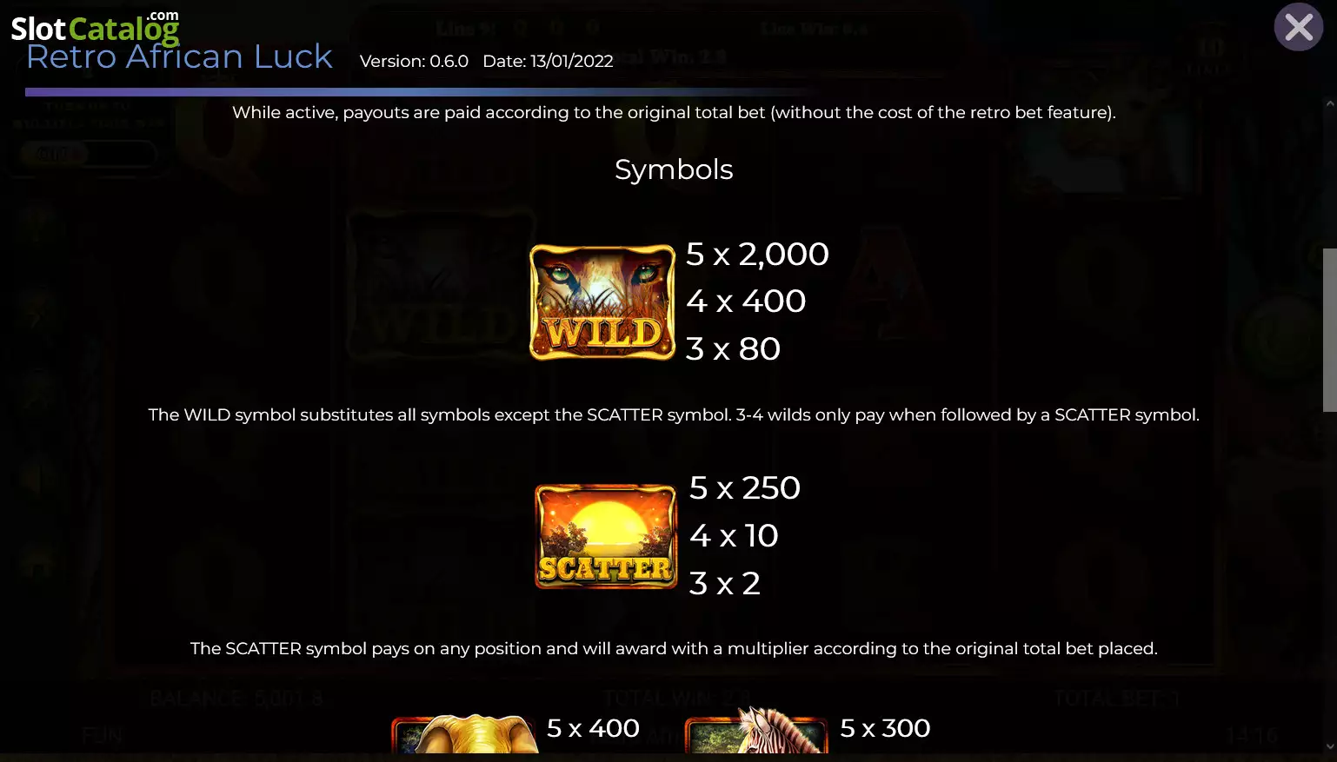Click the scroll down arrow
Viewport: 1337px width, 762px height.
(x=1329, y=745)
